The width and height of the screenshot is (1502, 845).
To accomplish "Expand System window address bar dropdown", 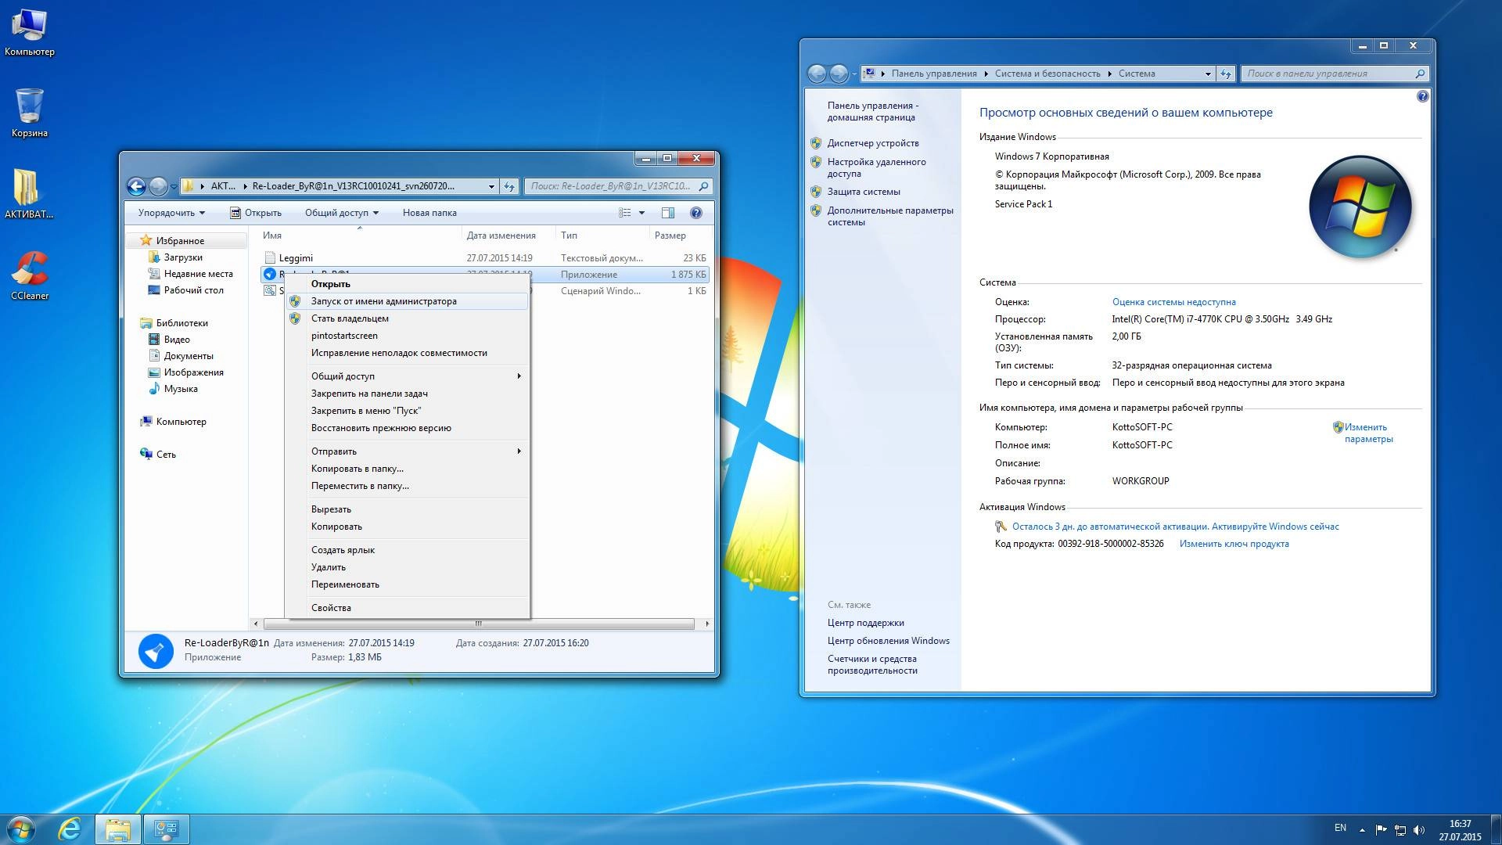I will [x=1208, y=74].
